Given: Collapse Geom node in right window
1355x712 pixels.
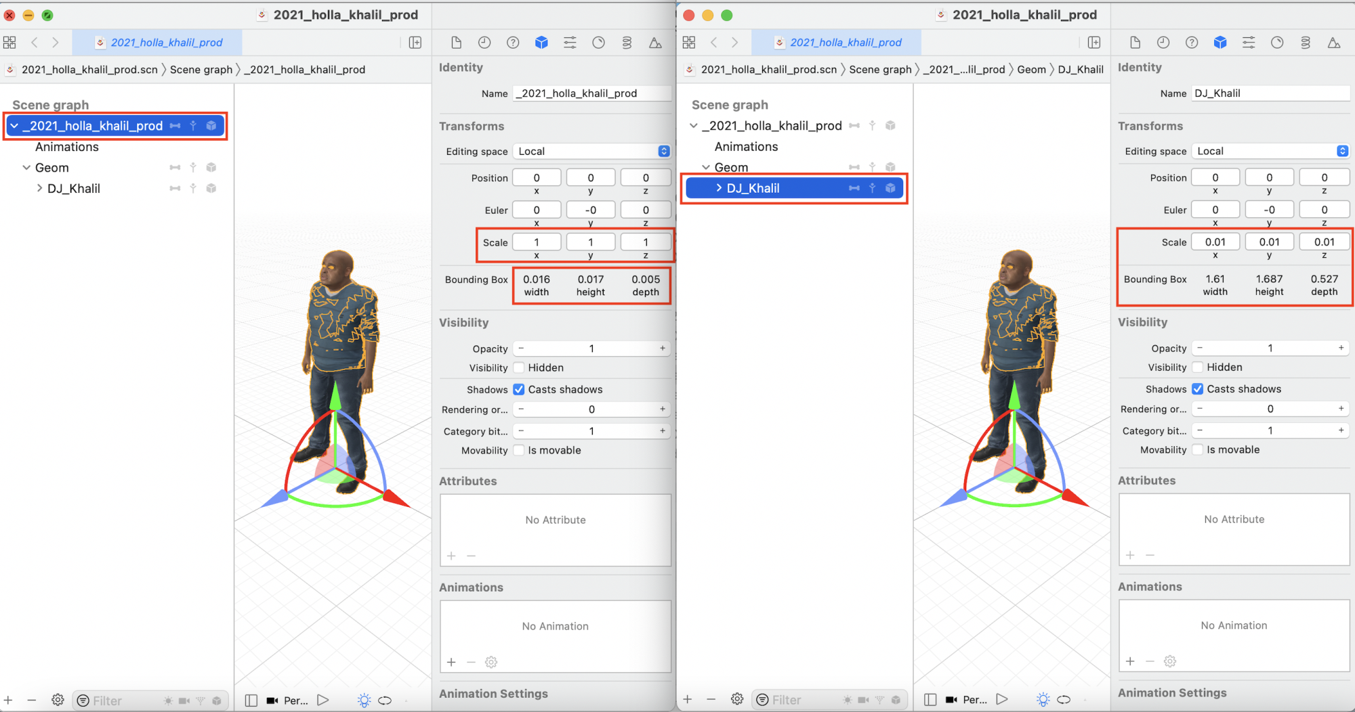Looking at the screenshot, I should [706, 167].
